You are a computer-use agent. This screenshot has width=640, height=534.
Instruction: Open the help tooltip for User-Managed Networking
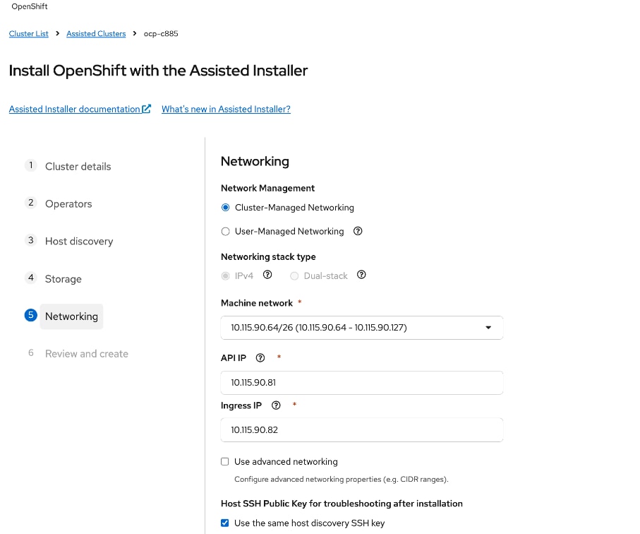(x=358, y=231)
